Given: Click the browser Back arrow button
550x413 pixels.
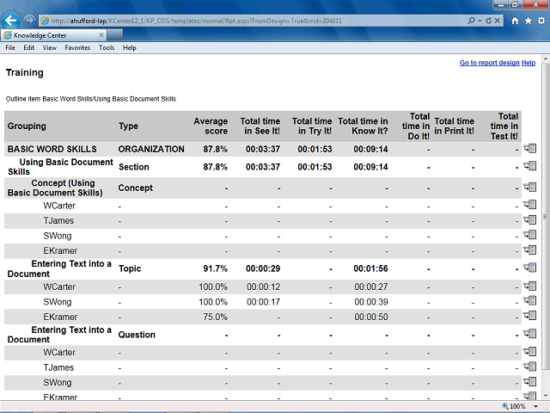Looking at the screenshot, I should (10, 21).
